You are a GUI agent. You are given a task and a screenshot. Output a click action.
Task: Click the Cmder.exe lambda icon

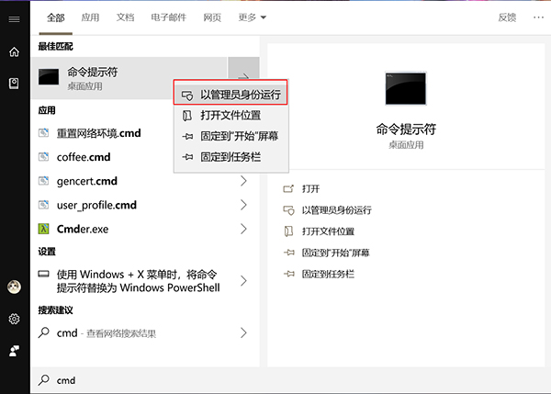[43, 229]
